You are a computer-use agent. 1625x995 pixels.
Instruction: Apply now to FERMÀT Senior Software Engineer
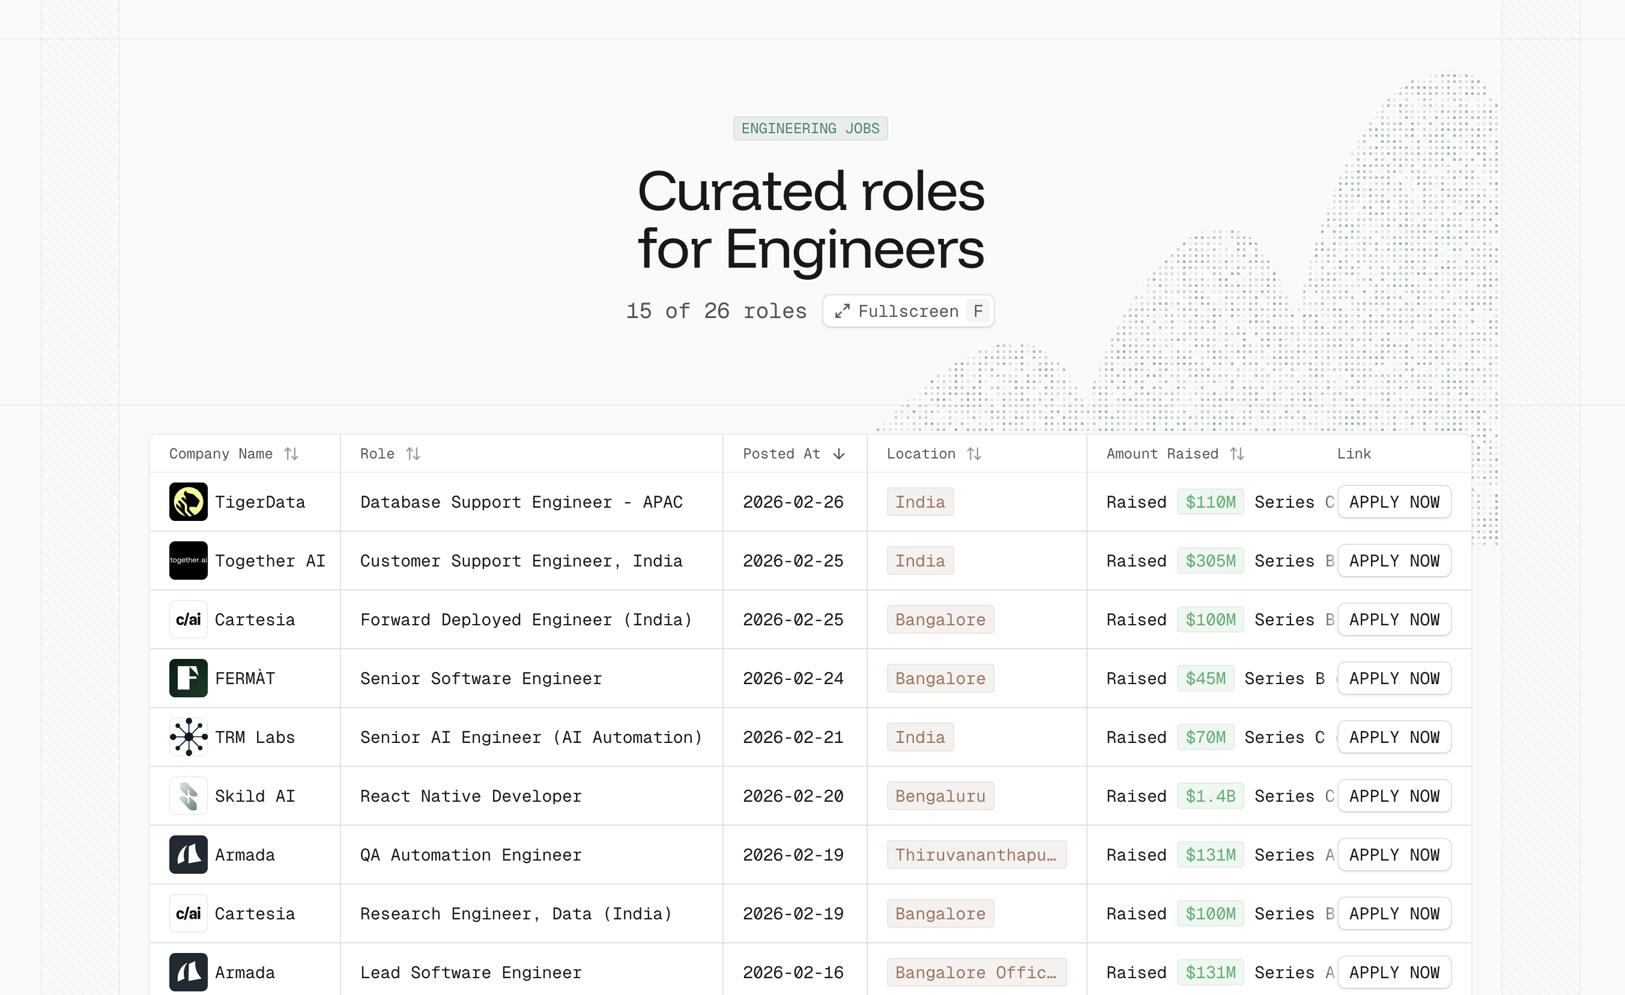pos(1394,678)
